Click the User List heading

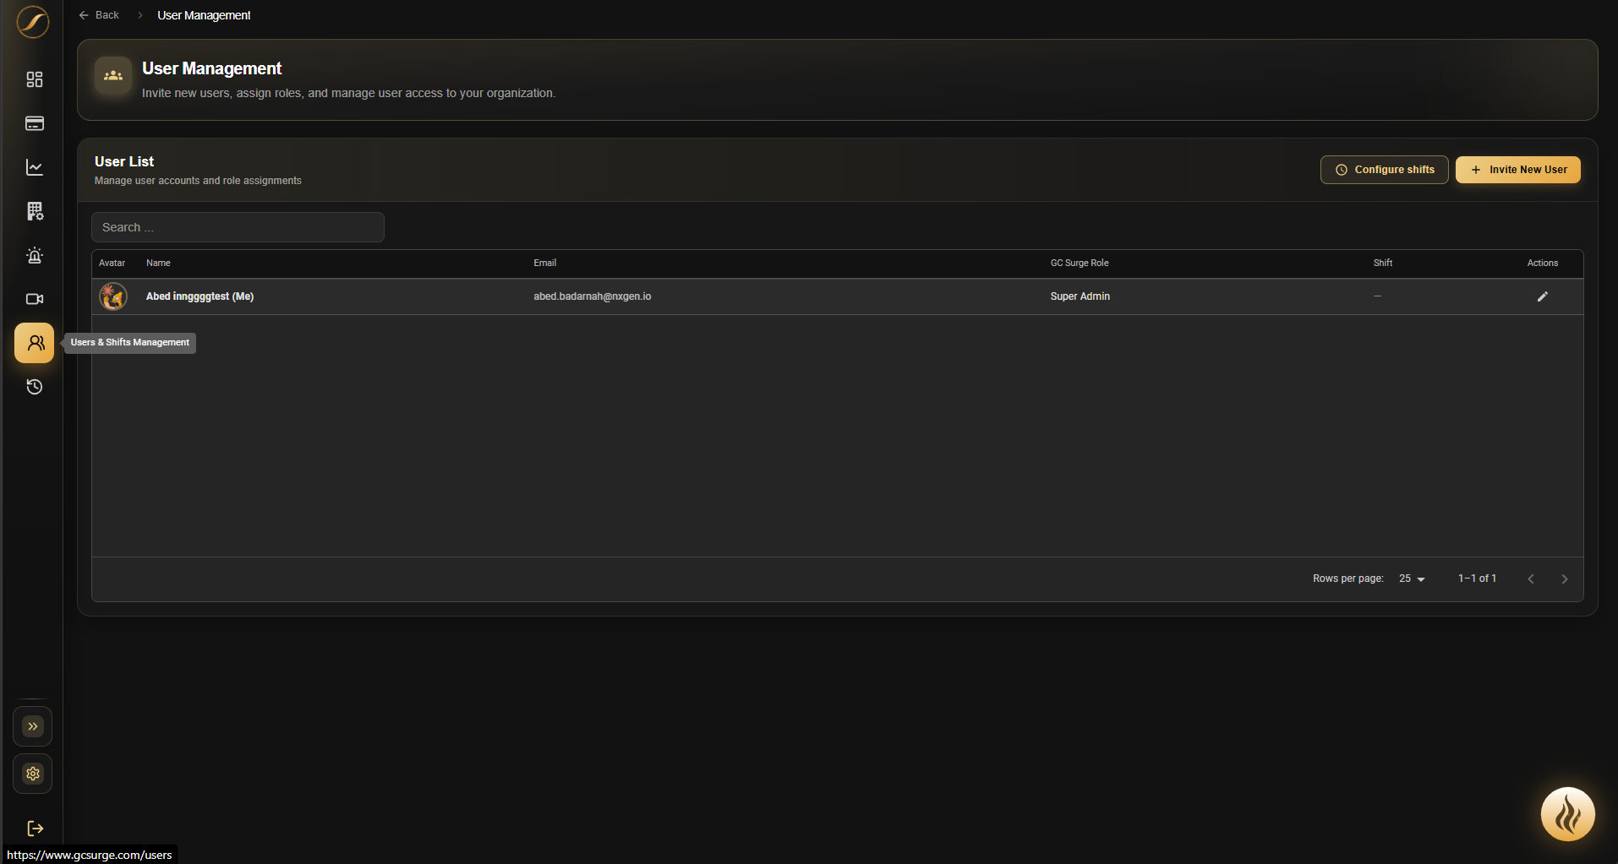click(124, 161)
